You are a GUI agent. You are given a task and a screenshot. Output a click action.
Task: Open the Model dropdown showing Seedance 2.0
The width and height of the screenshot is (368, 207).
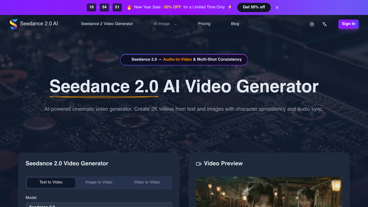[x=99, y=205]
